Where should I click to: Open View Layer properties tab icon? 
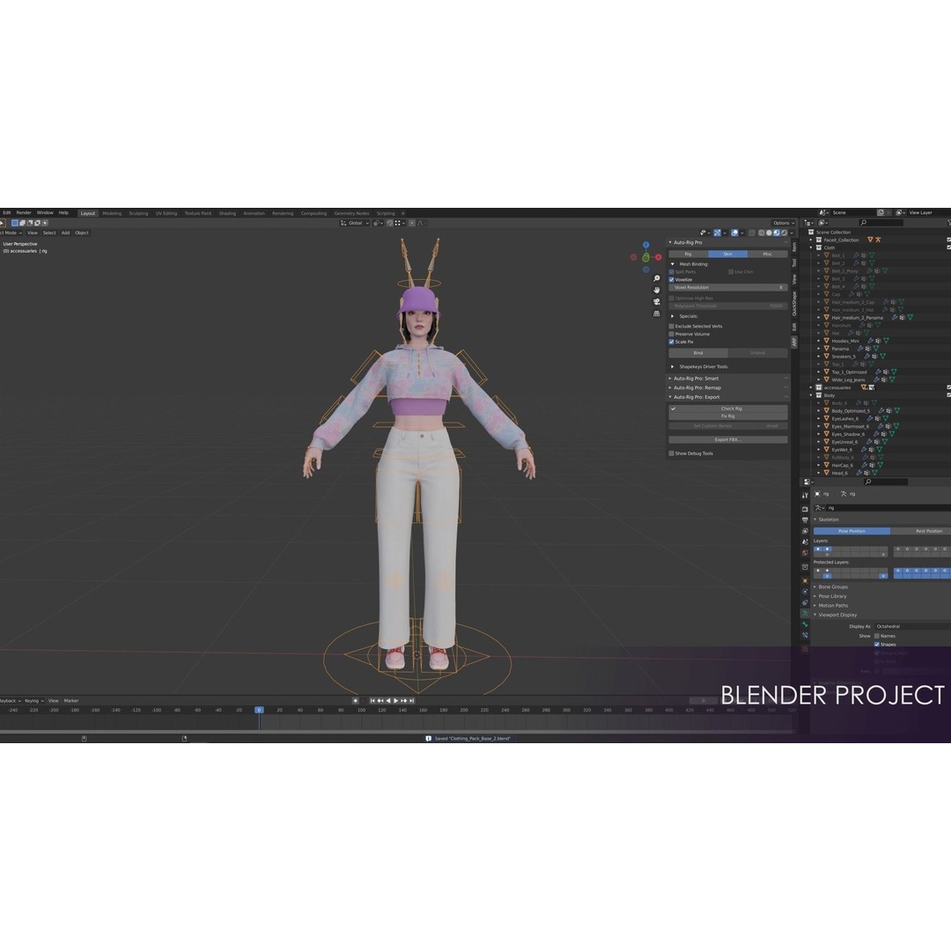coord(805,531)
